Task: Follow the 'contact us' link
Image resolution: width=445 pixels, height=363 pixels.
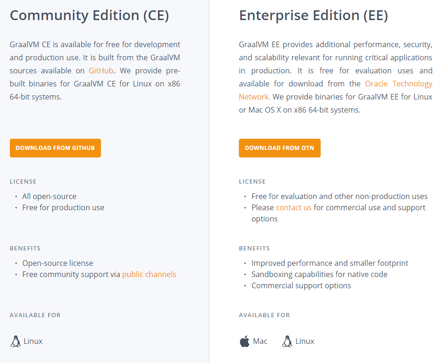Action: (x=294, y=207)
